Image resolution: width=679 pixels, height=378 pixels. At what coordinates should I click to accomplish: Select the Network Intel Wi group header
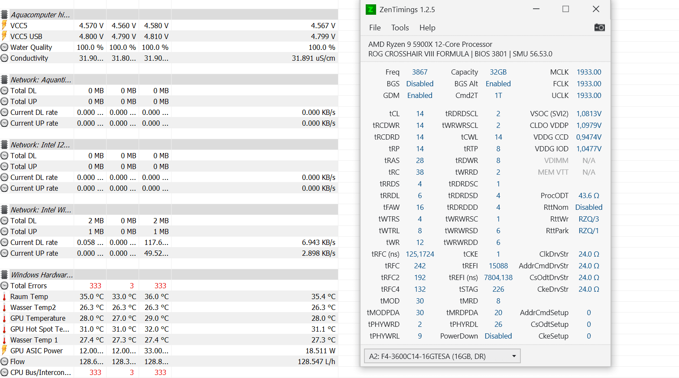(x=169, y=210)
